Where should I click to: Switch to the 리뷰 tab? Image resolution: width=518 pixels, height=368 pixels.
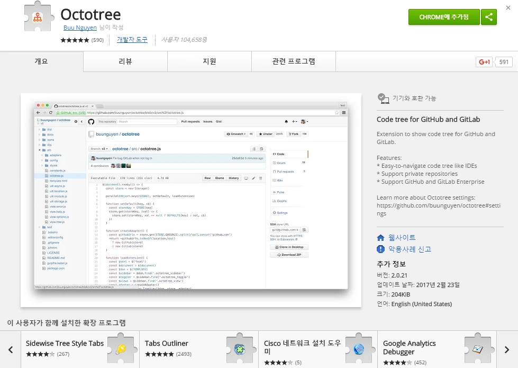point(125,61)
